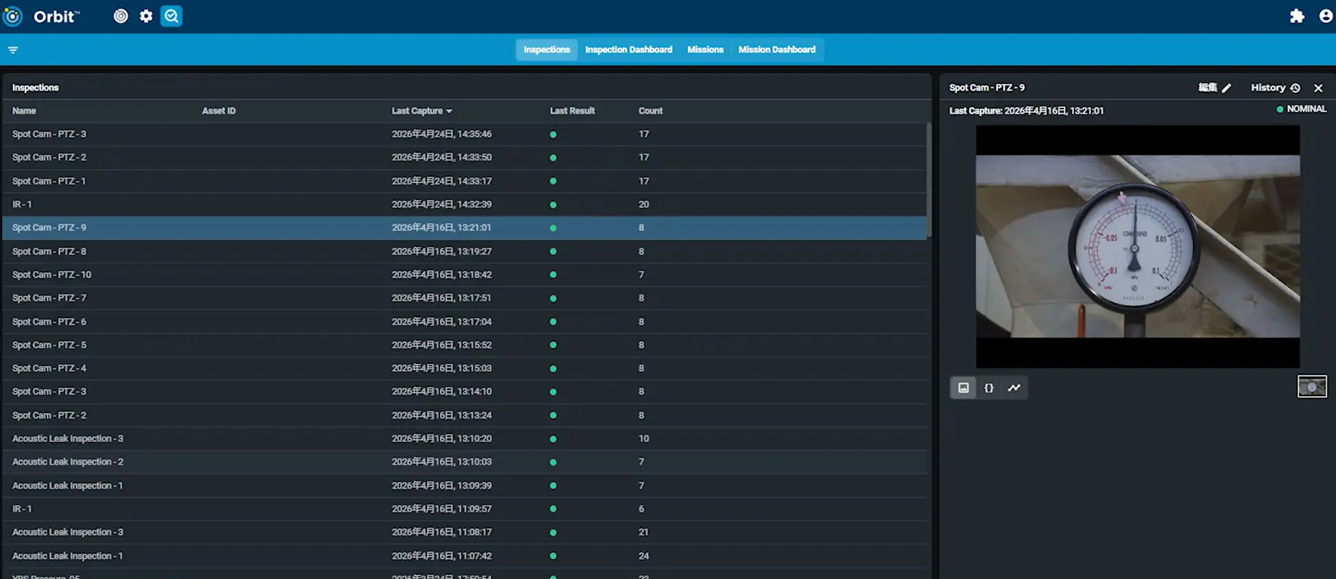1336x579 pixels.
Task: Click the History label button
Action: click(x=1268, y=88)
